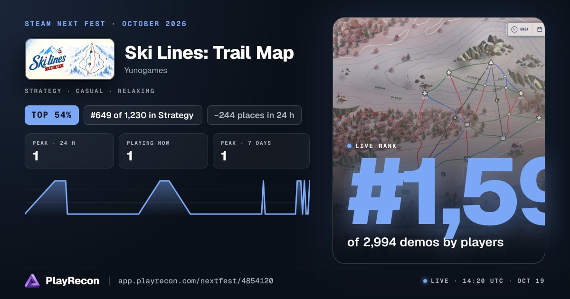Click the clock icon beside 6H54
Image resolution: width=570 pixels, height=299 pixels.
[x=514, y=29]
